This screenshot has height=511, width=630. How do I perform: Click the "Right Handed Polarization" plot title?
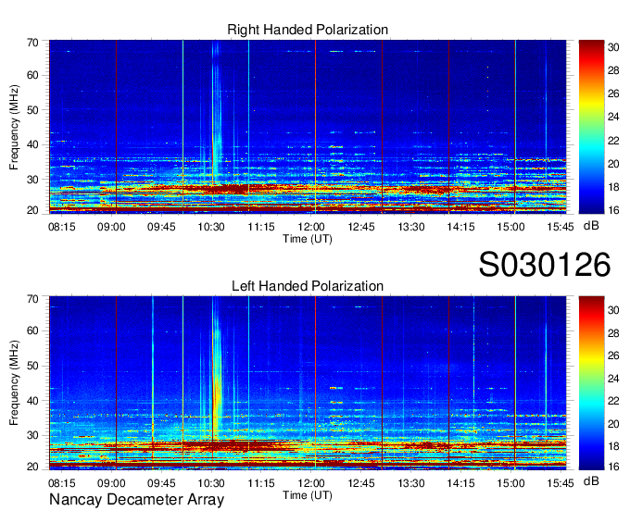(x=308, y=30)
